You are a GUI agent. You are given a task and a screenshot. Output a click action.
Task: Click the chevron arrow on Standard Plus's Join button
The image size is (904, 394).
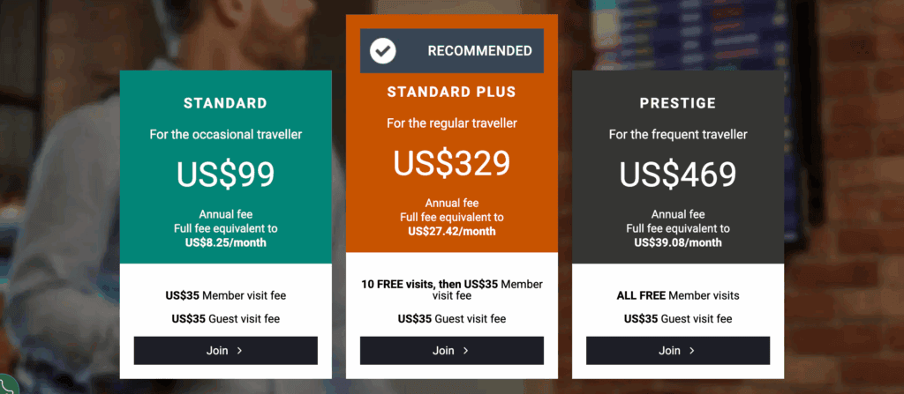(x=465, y=351)
